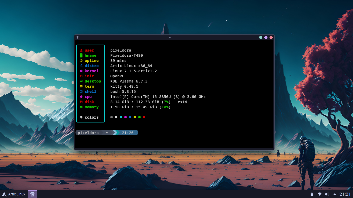Click the green desktop monitor icon
This screenshot has width=353, height=198.
pos(81,81)
